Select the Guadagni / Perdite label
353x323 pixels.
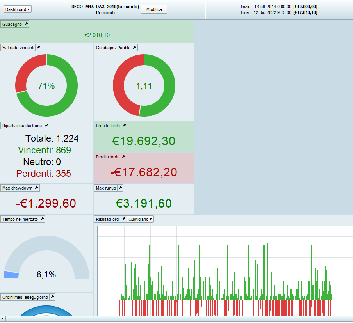[x=113, y=48]
